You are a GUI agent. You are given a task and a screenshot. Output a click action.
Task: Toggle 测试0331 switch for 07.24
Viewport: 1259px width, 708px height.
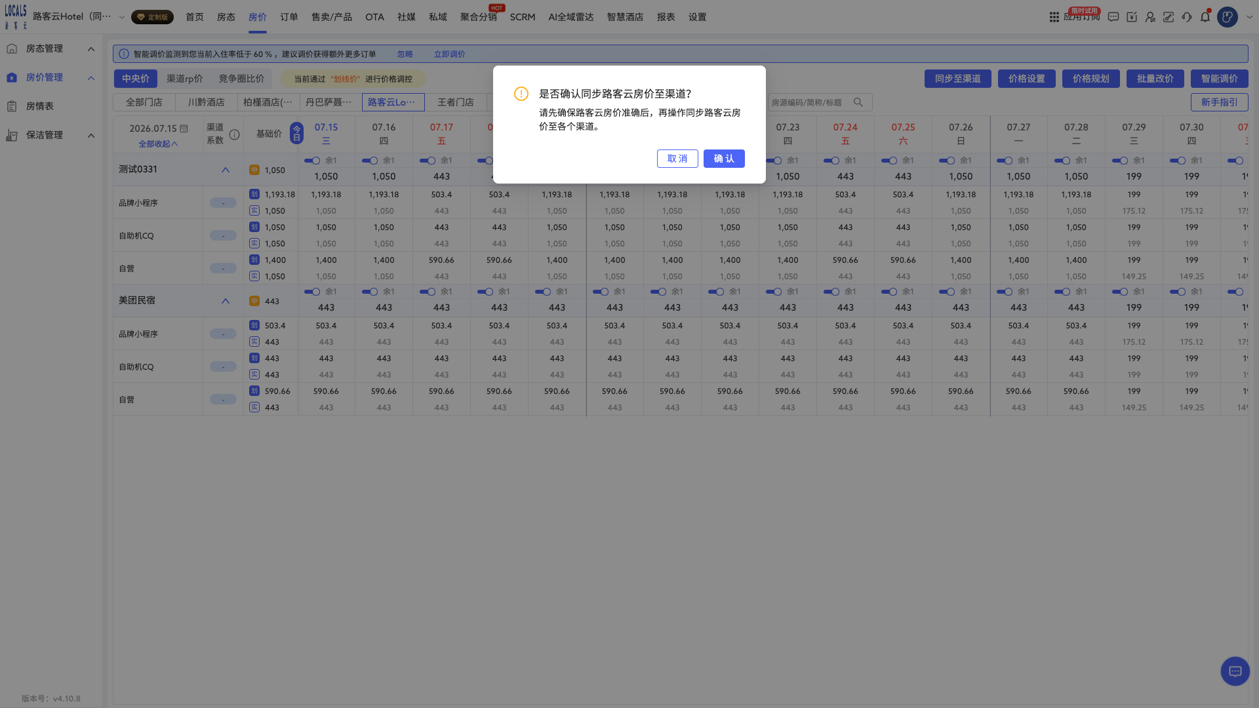point(831,161)
